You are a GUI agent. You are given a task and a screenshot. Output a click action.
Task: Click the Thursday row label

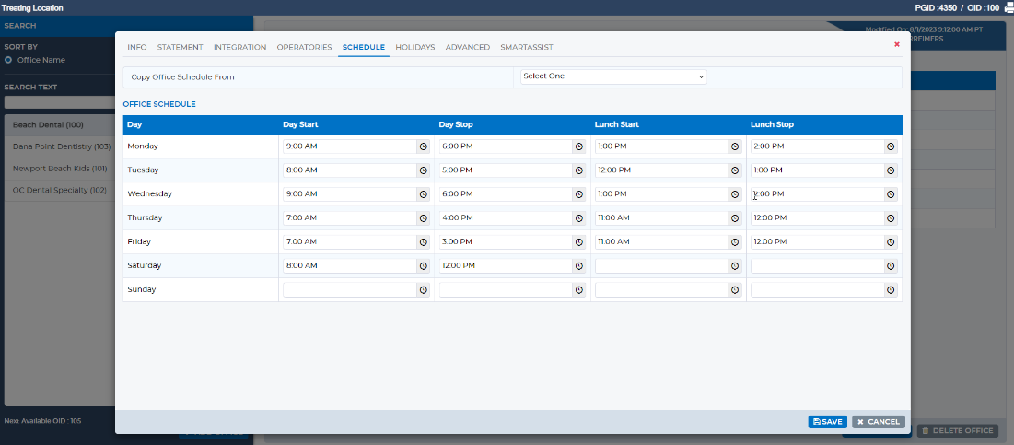coord(145,218)
